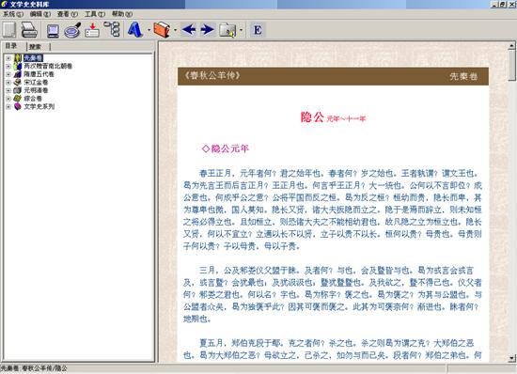Image resolution: width=517 pixels, height=374 pixels.
Task: Click the blue letter A font icon
Action: coord(134,30)
